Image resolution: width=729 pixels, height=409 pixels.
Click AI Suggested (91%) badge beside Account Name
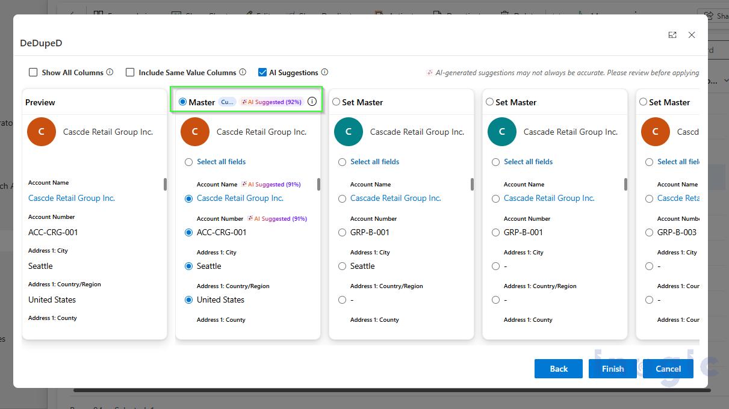271,185
